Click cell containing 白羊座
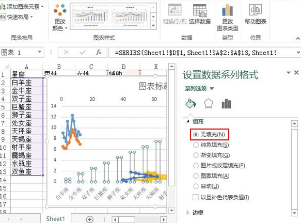Image resolution: width=301 pixels, height=223 pixels. point(26,83)
